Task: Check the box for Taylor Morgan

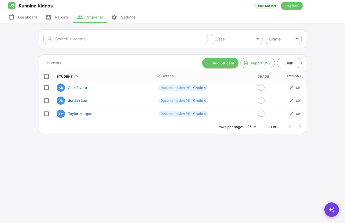Action: tap(46, 114)
